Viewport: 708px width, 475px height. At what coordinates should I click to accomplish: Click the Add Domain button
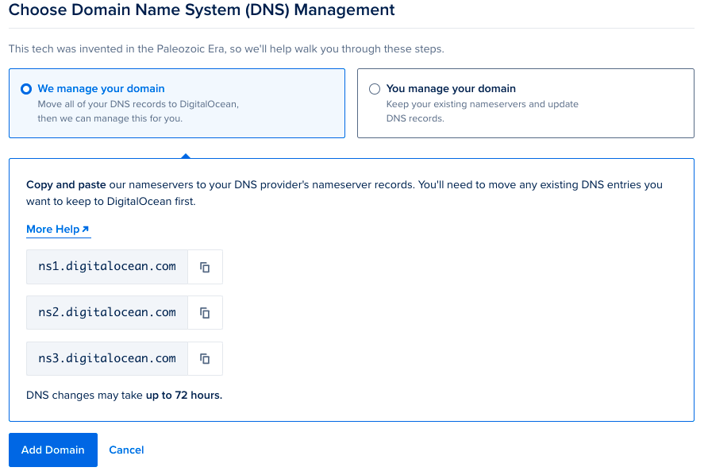pyautogui.click(x=53, y=450)
